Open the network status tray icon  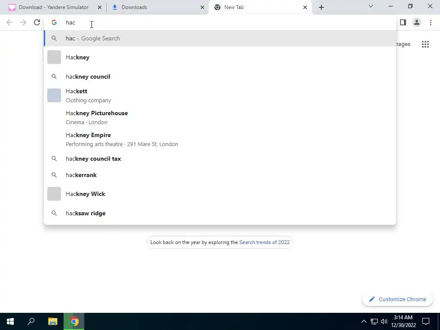click(374, 321)
